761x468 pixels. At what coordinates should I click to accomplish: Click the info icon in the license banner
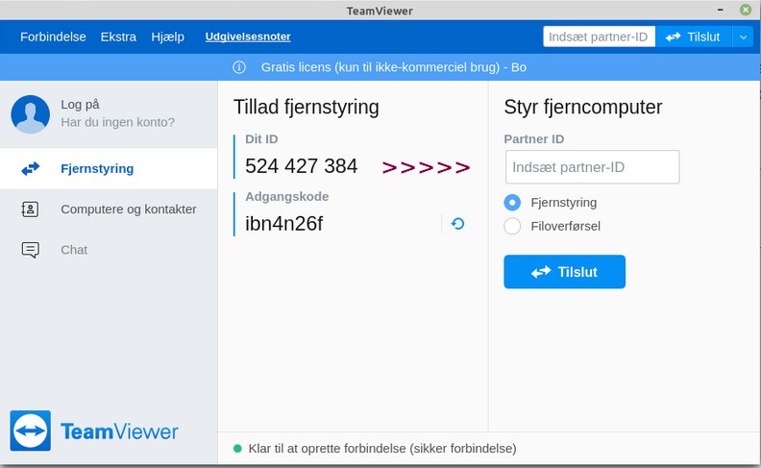tap(239, 67)
